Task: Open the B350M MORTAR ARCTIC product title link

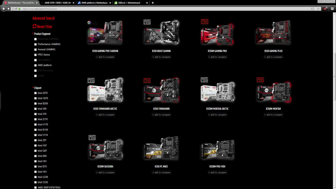Action: pos(217,109)
